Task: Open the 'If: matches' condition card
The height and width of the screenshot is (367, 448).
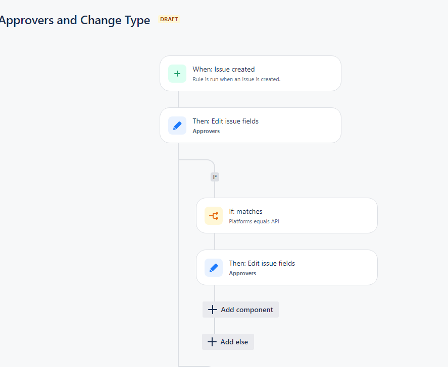Action: [286, 216]
